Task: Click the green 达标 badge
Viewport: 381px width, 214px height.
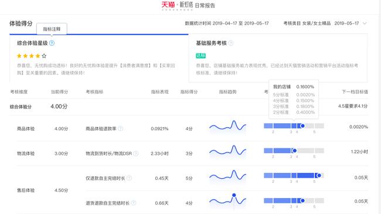Action: click(x=200, y=56)
